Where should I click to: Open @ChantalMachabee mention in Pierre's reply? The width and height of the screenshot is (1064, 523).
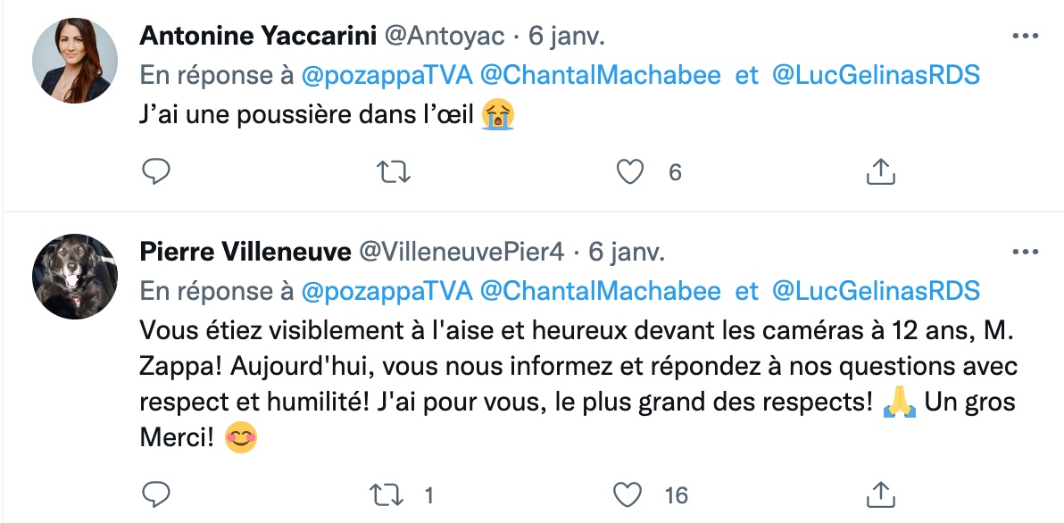coord(601,292)
